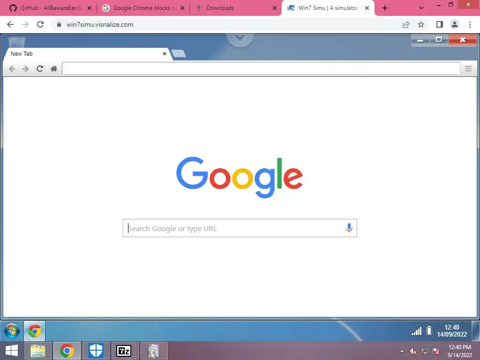Screen dimensions: 480x360
Task: Open the simulated Chrome hamburger menu
Action: click(468, 68)
